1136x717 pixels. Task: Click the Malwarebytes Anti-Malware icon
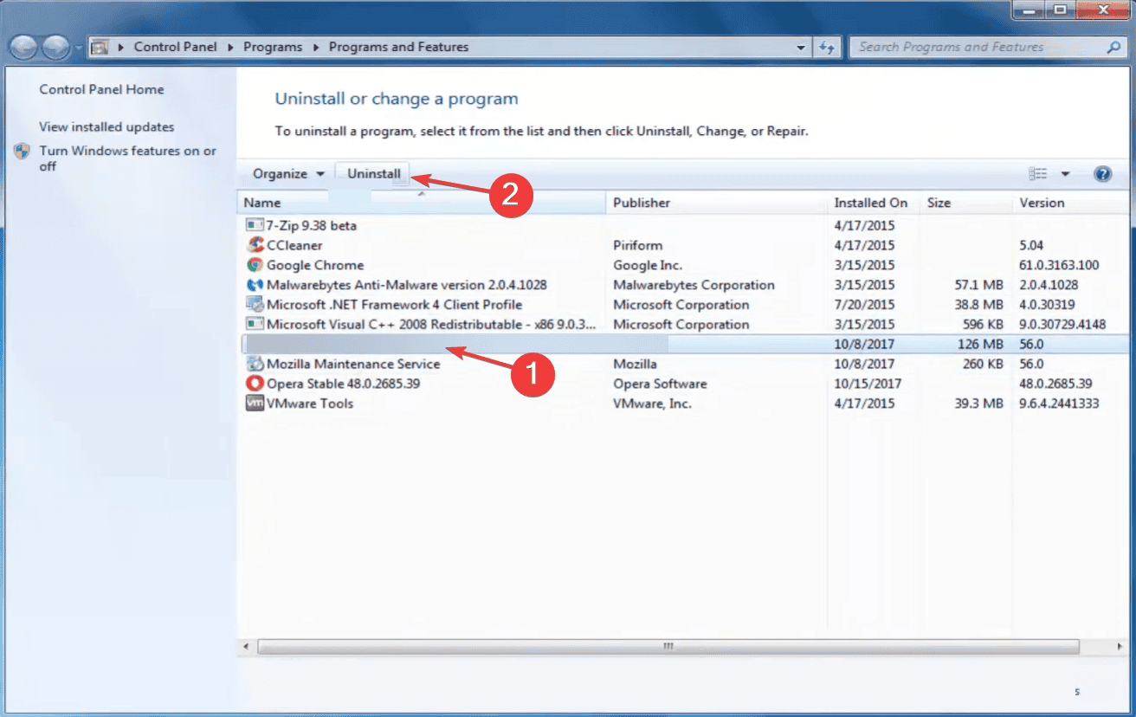click(x=255, y=285)
